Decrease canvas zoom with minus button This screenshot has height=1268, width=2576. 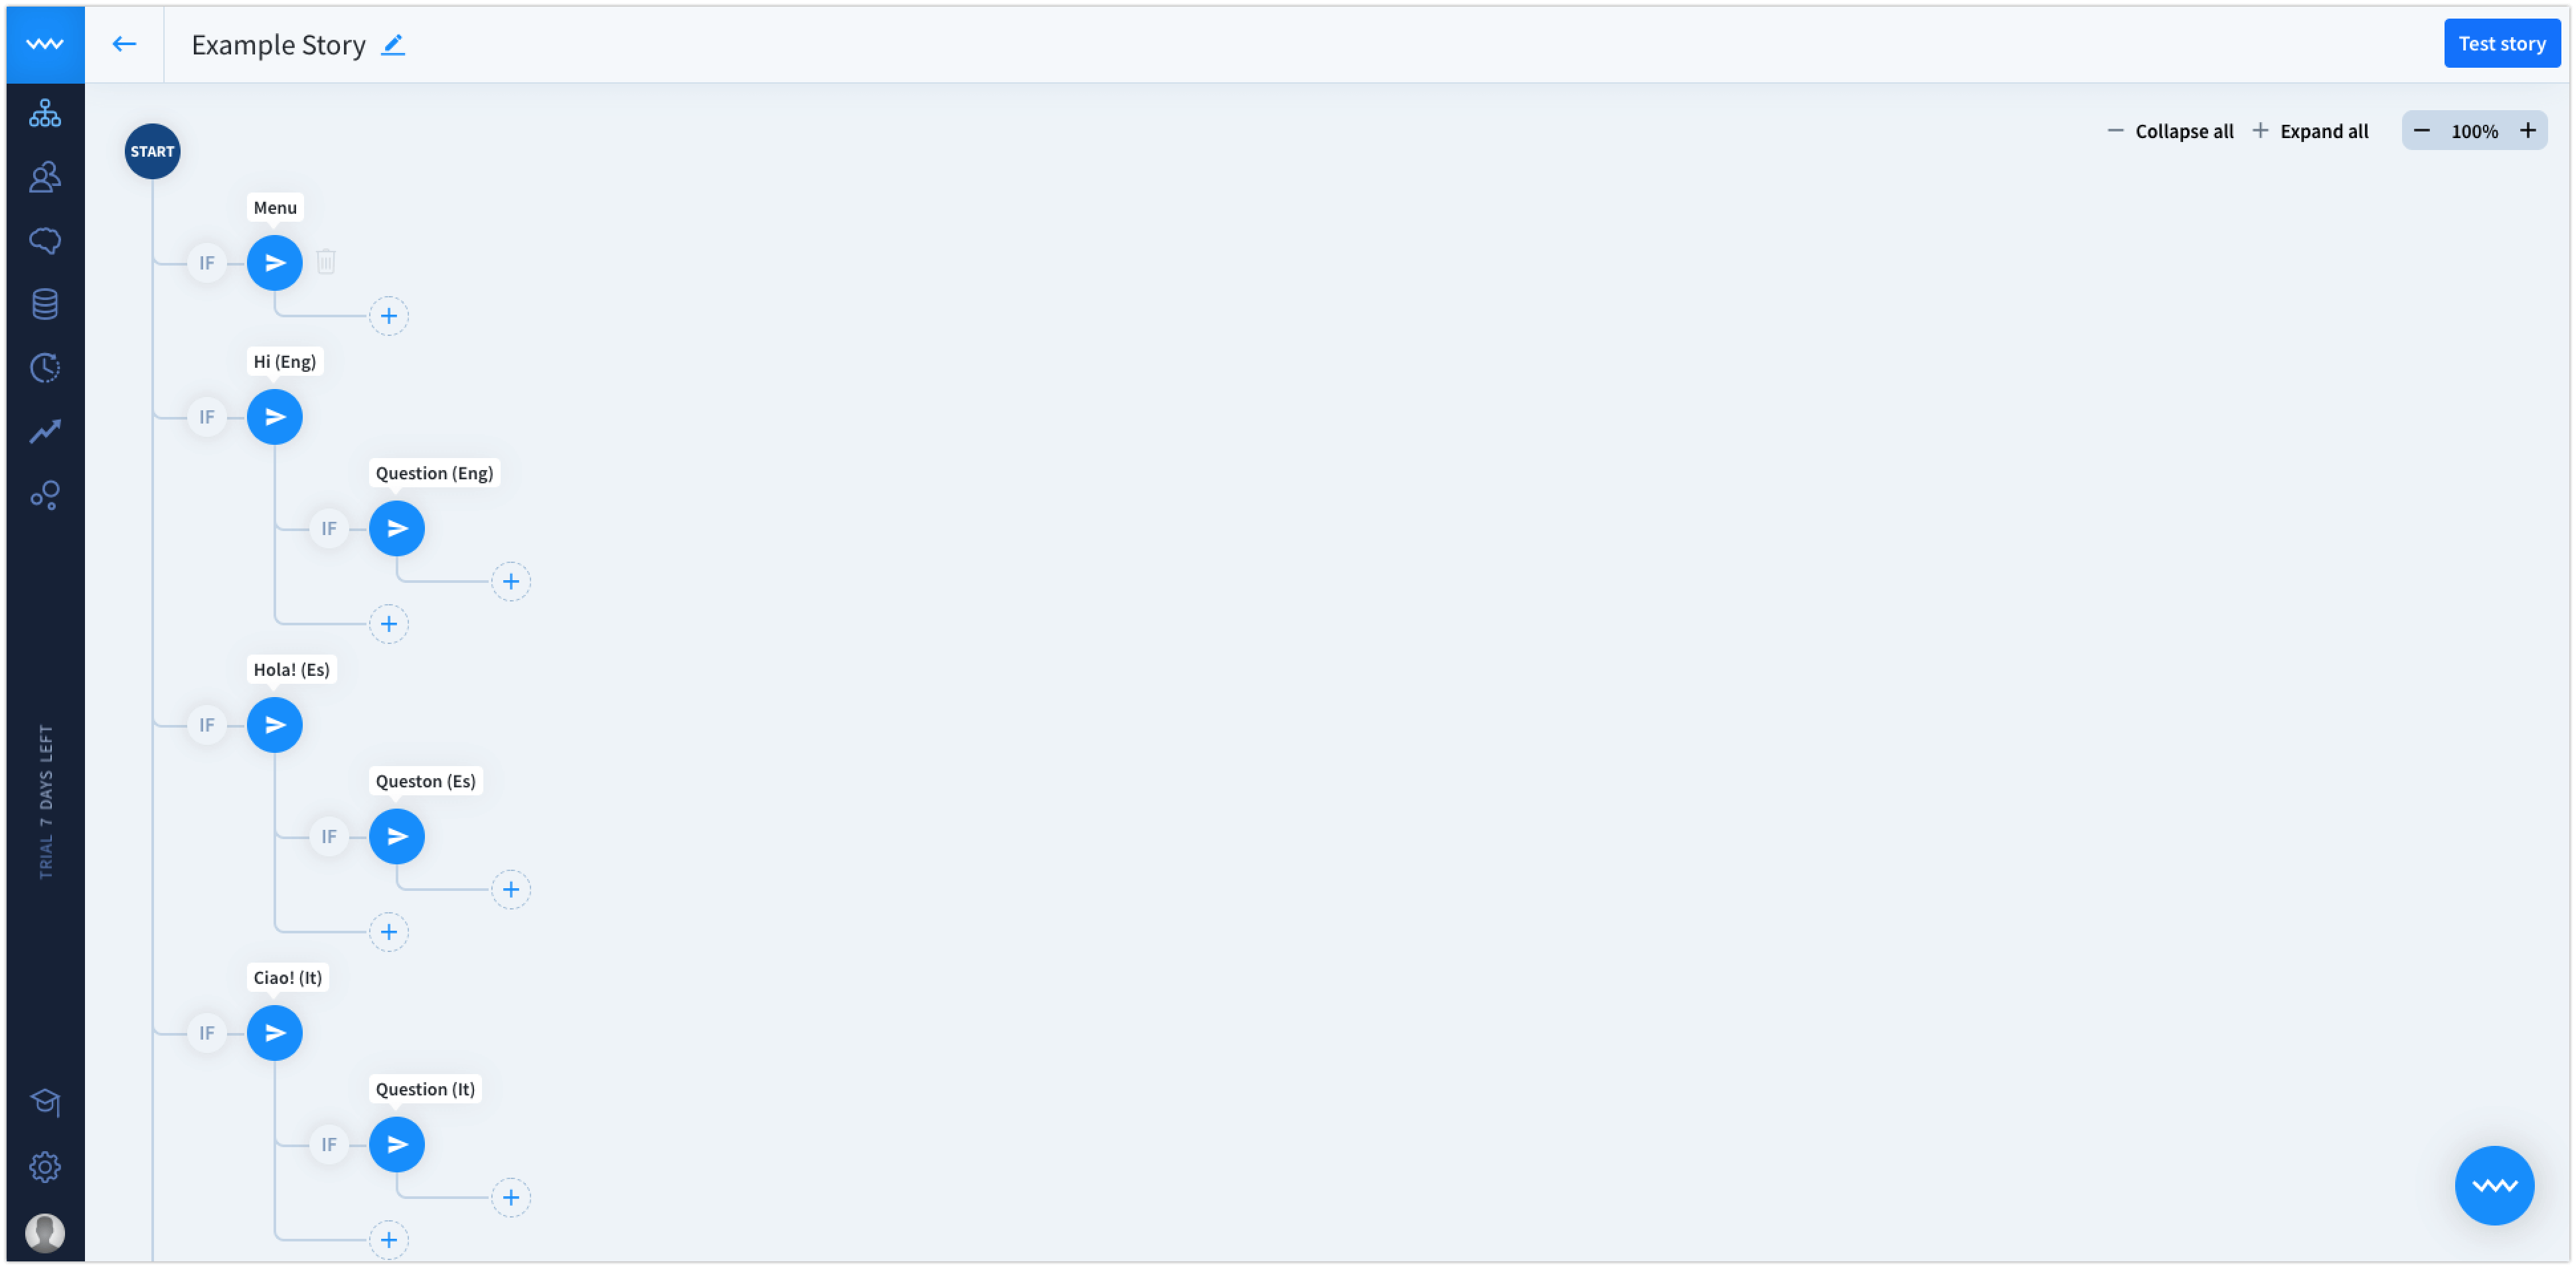click(x=2421, y=131)
